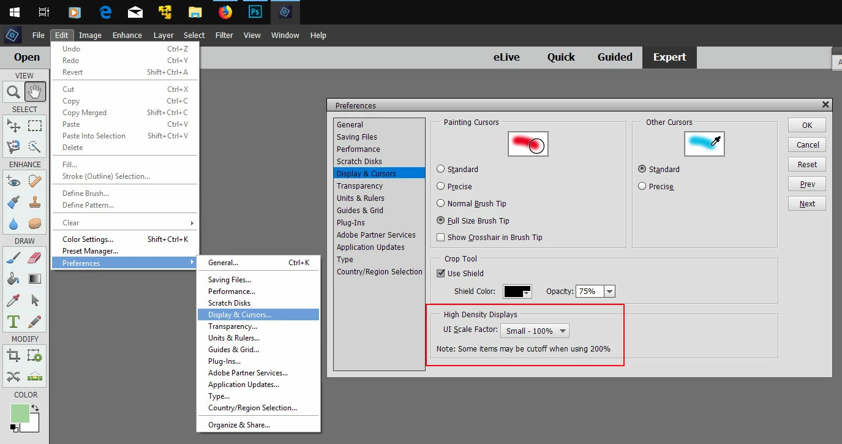
Task: Choose Precise under Other Cursors
Action: 642,186
